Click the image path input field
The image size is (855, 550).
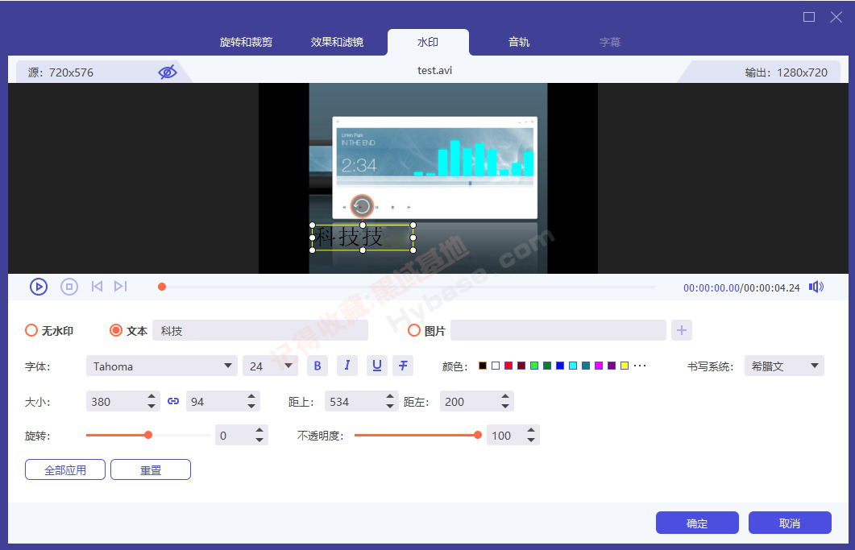[558, 330]
